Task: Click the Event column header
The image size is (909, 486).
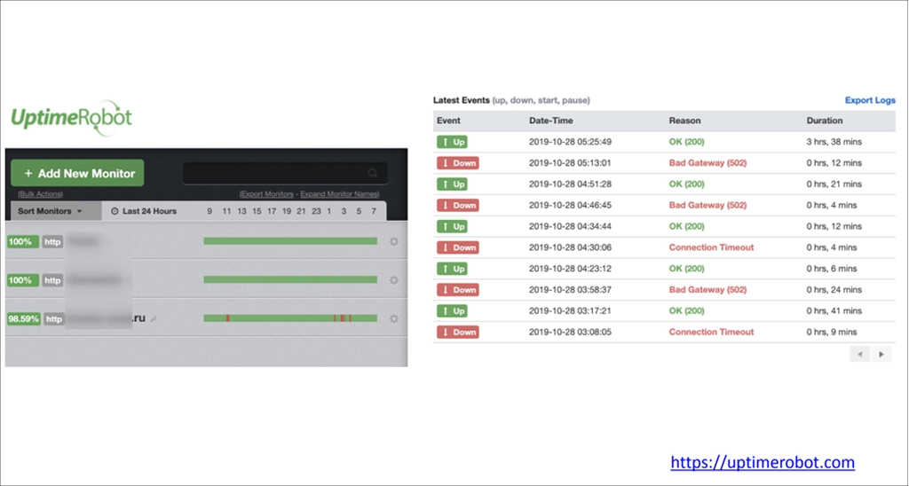Action: click(448, 121)
